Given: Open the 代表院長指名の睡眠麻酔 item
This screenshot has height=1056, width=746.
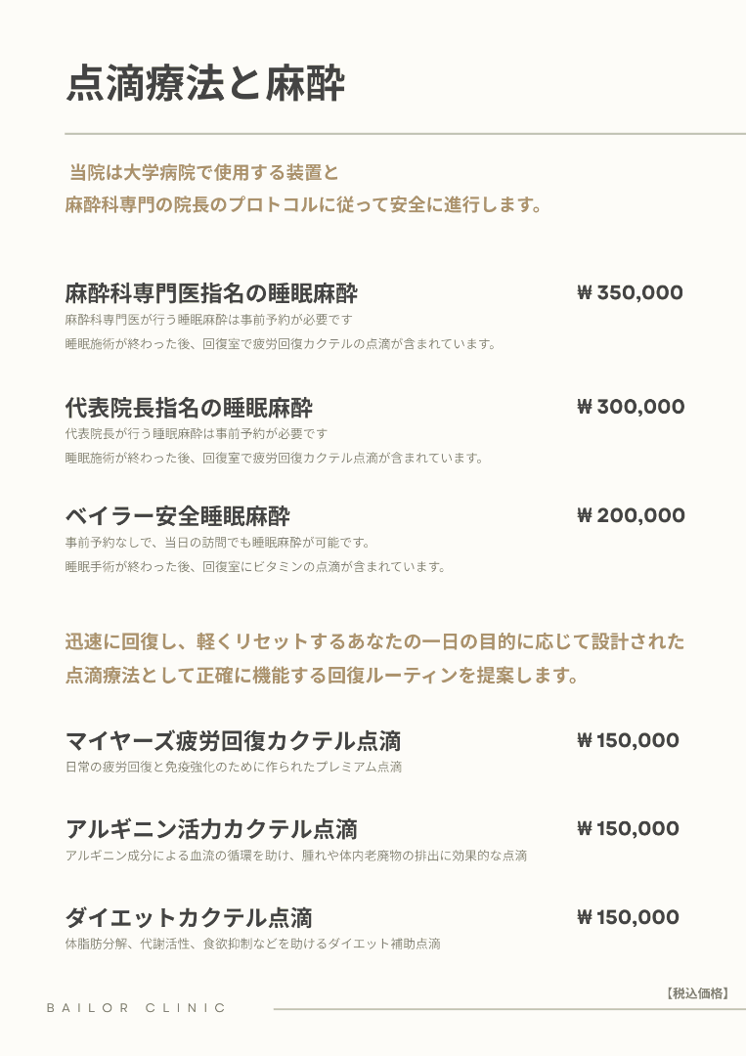Looking at the screenshot, I should click(189, 408).
